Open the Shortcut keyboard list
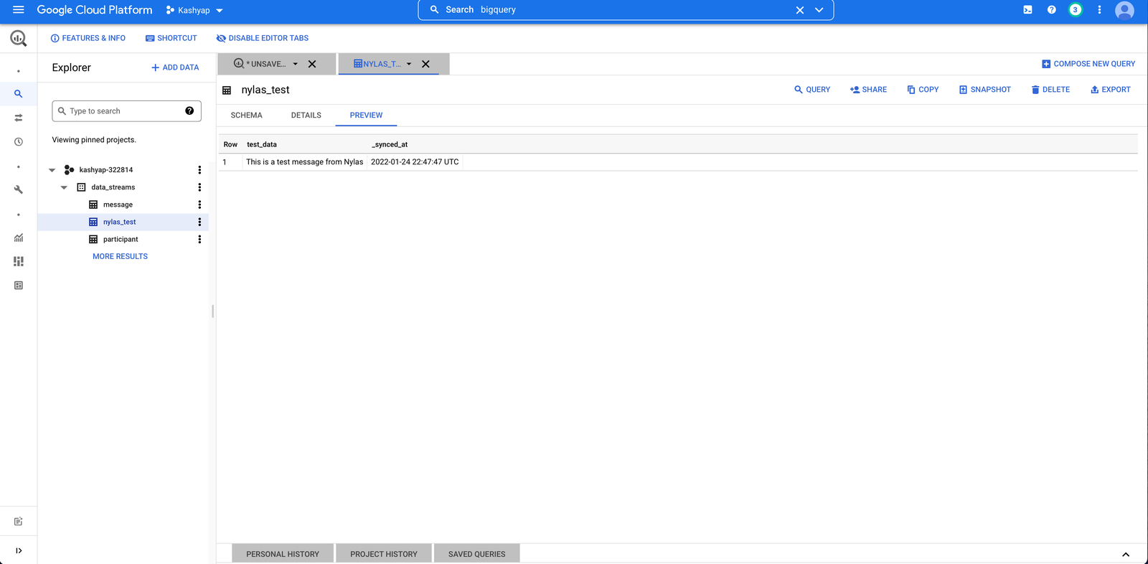The image size is (1148, 564). tap(171, 38)
